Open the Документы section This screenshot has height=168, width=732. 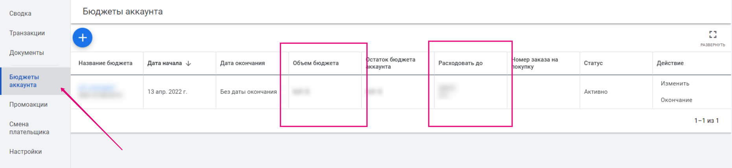point(27,53)
